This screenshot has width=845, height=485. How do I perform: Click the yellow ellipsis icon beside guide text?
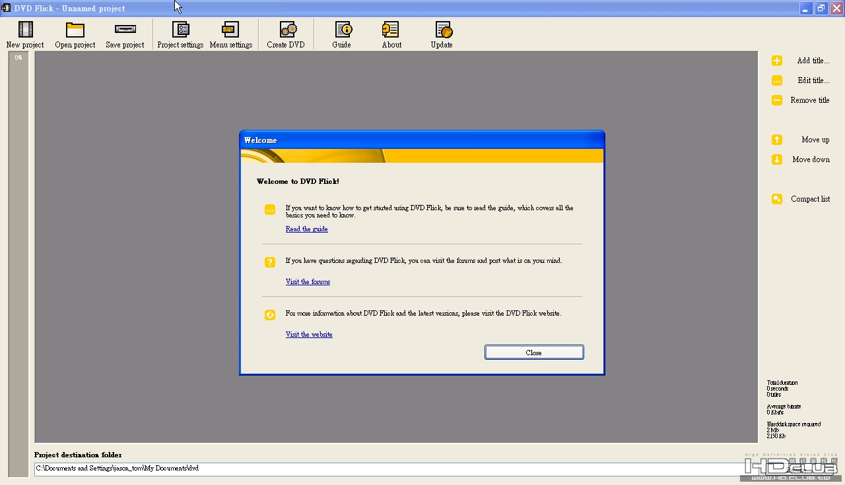270,210
